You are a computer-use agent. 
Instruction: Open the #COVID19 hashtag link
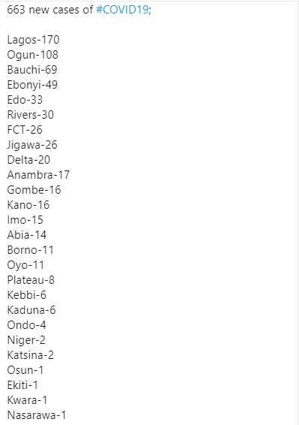coord(122,10)
